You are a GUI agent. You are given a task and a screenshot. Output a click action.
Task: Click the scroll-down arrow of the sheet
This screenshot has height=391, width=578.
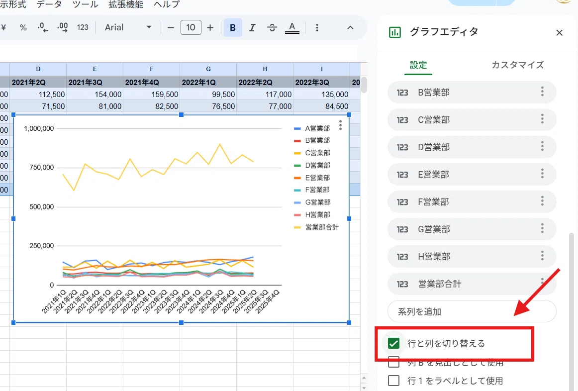[364, 387]
